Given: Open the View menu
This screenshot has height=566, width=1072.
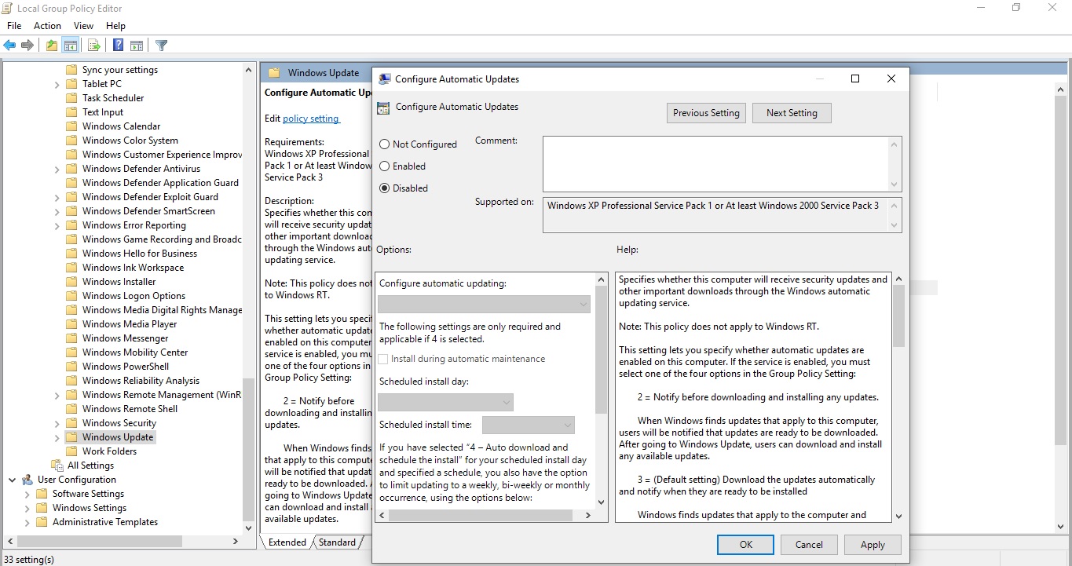Looking at the screenshot, I should 83,26.
